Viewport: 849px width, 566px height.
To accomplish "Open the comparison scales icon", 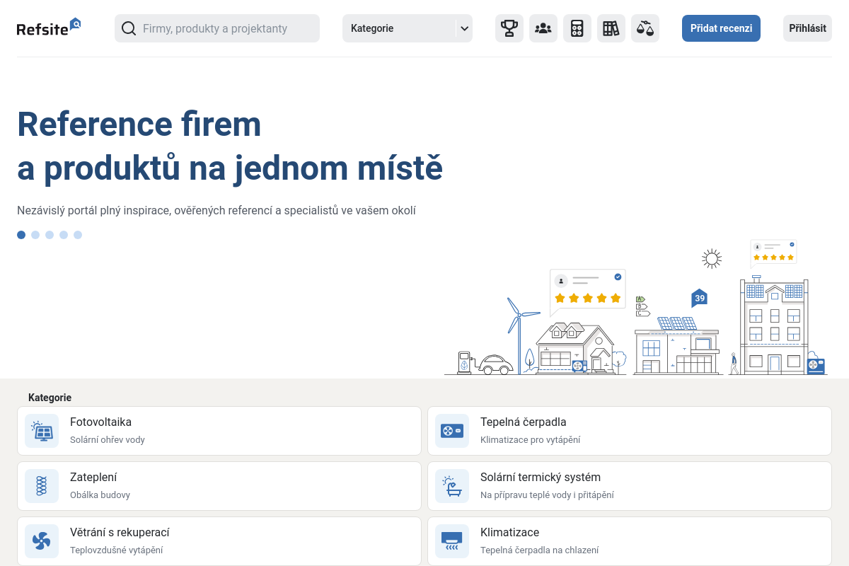I will pos(645,28).
